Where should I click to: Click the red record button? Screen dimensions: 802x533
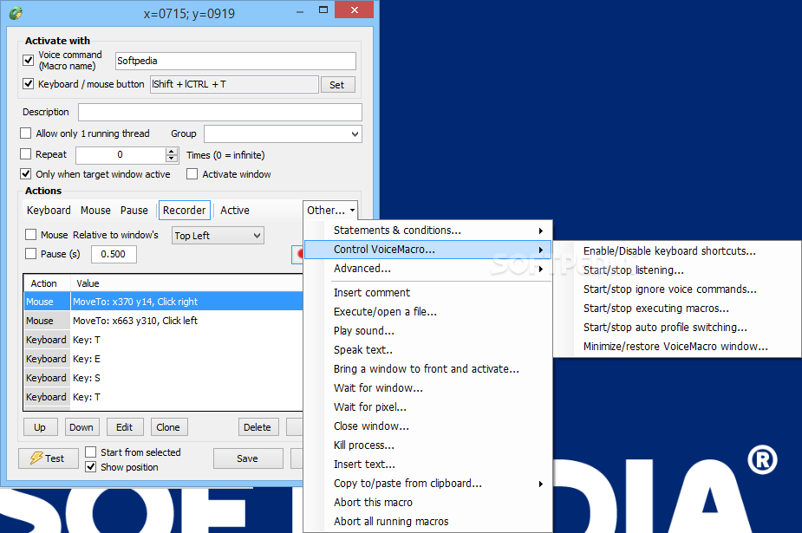[x=298, y=254]
